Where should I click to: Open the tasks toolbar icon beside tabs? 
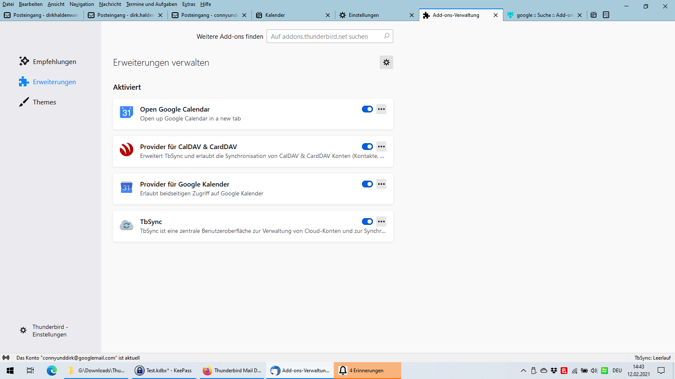(606, 15)
